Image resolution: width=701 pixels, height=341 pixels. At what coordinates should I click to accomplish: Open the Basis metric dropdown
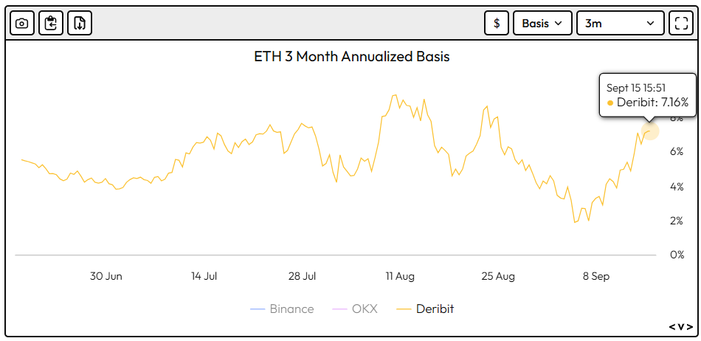pyautogui.click(x=542, y=23)
